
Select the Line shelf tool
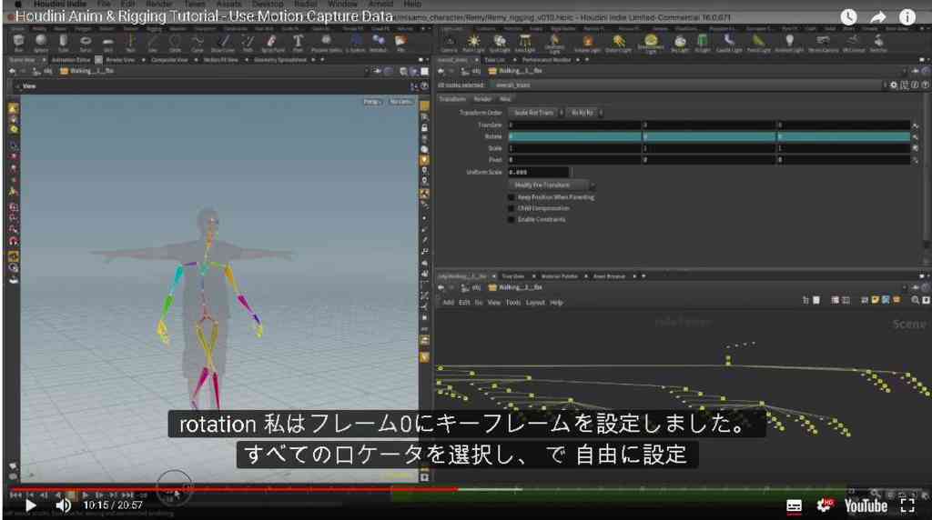[153, 43]
